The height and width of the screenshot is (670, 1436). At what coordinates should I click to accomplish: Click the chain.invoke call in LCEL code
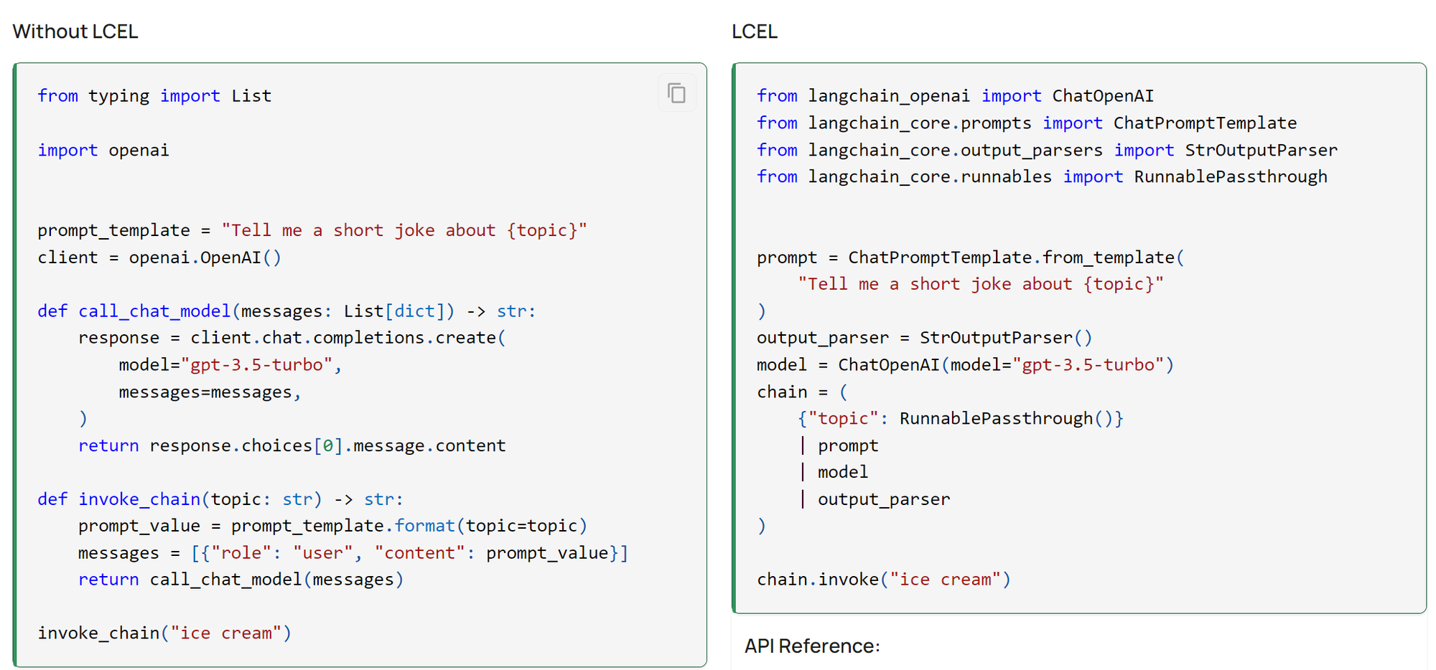(882, 579)
